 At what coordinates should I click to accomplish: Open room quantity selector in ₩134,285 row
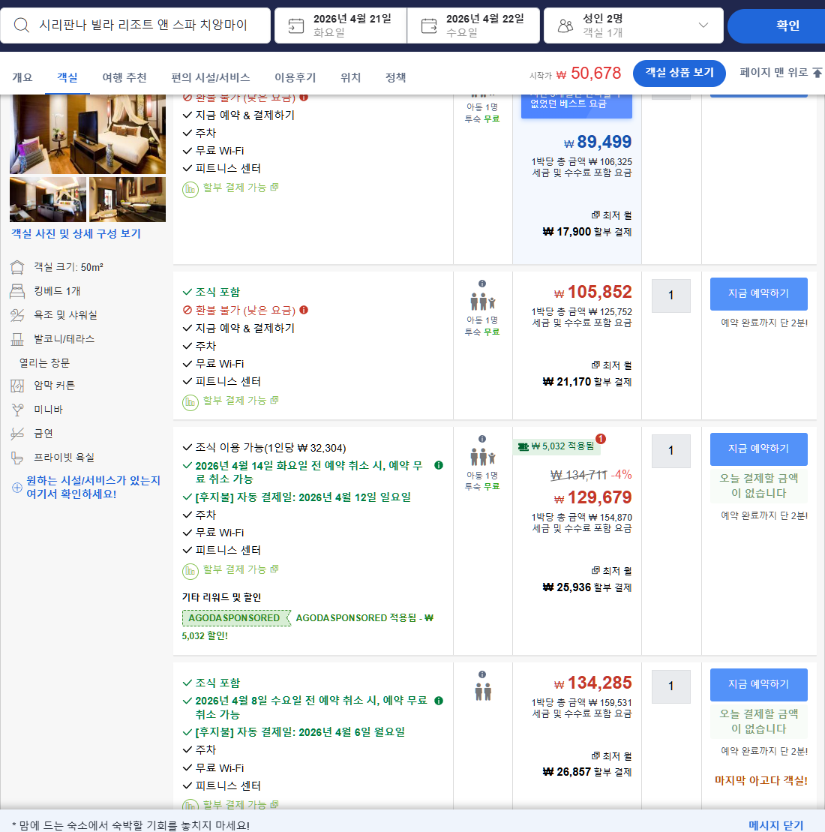click(x=670, y=686)
